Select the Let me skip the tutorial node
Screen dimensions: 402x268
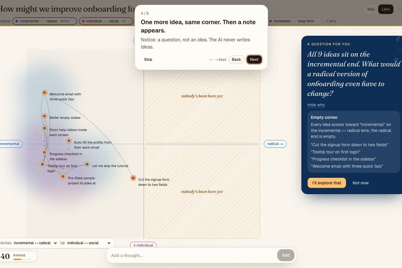coord(87,164)
